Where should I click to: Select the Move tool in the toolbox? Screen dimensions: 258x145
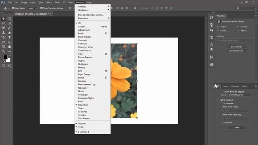[x=3, y=19]
